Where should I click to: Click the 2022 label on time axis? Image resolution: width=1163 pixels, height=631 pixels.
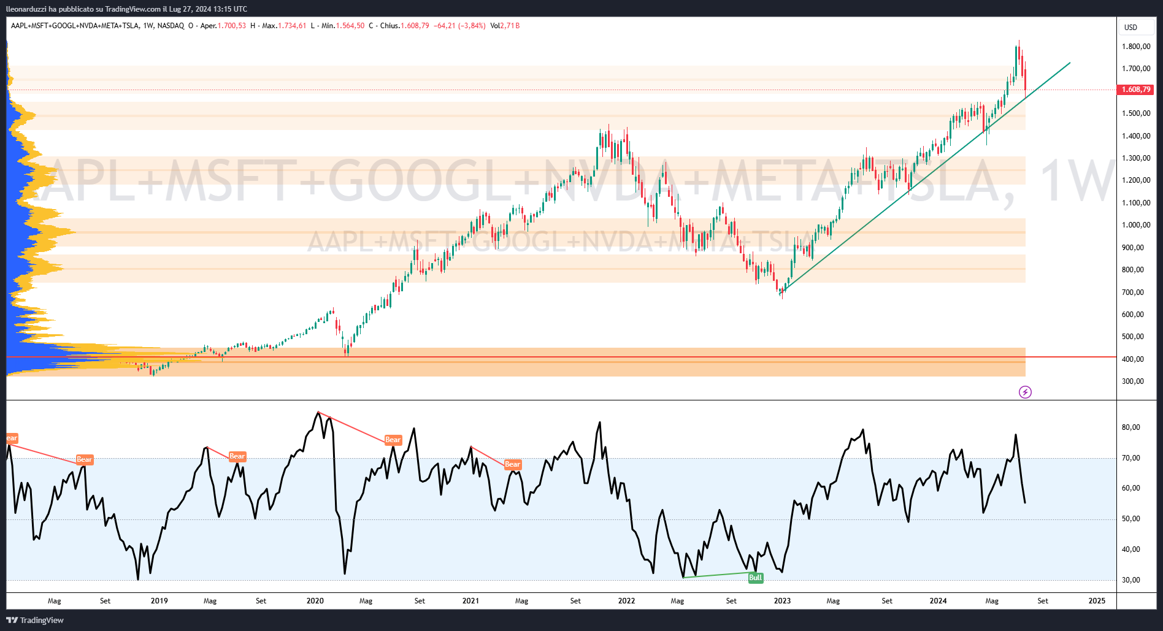click(x=626, y=601)
